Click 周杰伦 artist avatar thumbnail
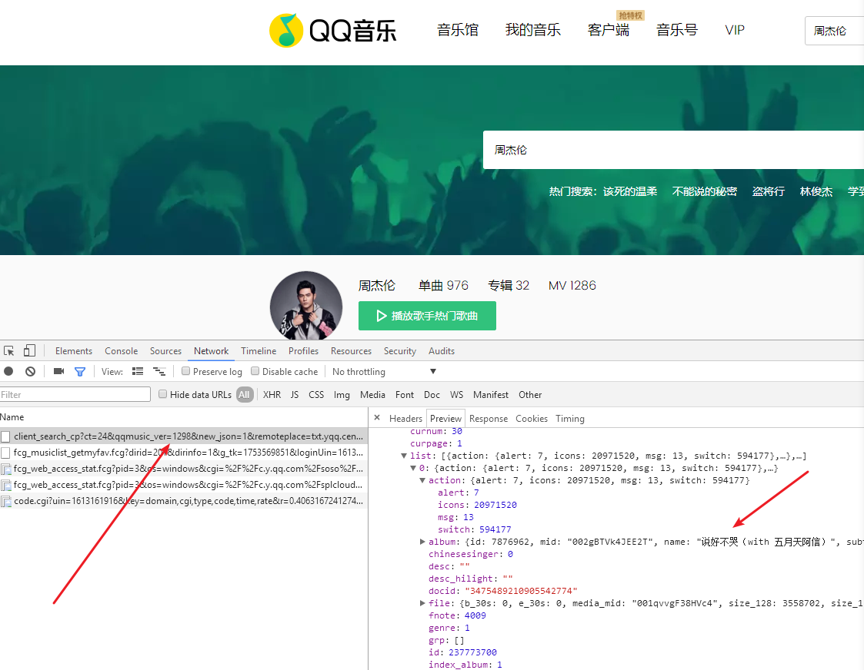Viewport: 864px width, 670px height. pos(305,305)
